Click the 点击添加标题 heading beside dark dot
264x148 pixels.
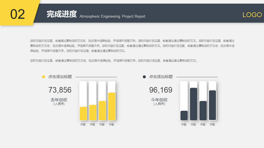click(x=161, y=77)
